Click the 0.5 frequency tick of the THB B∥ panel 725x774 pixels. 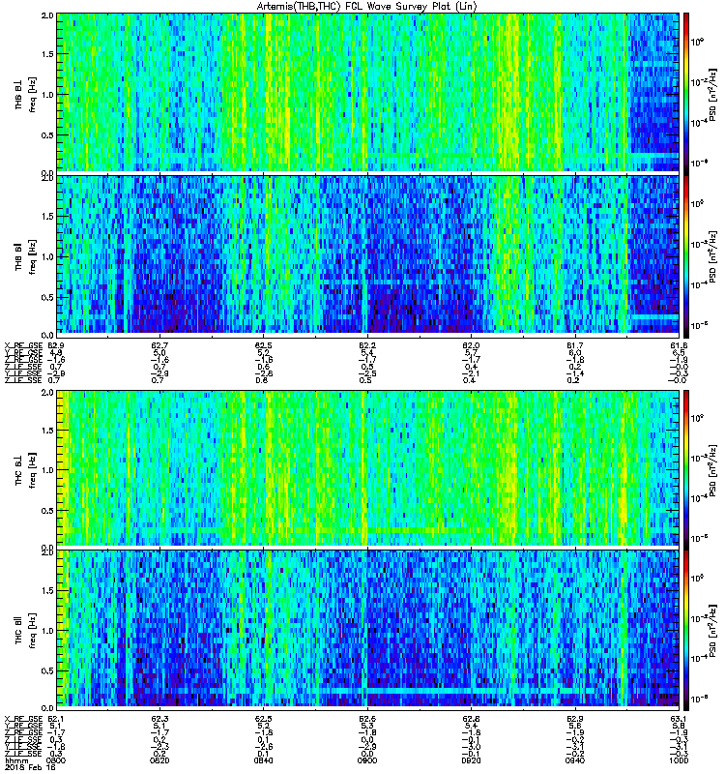[47, 297]
